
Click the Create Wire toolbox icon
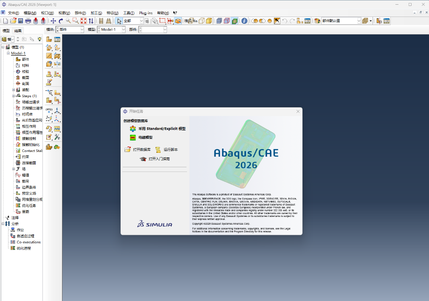pyautogui.click(x=49, y=56)
